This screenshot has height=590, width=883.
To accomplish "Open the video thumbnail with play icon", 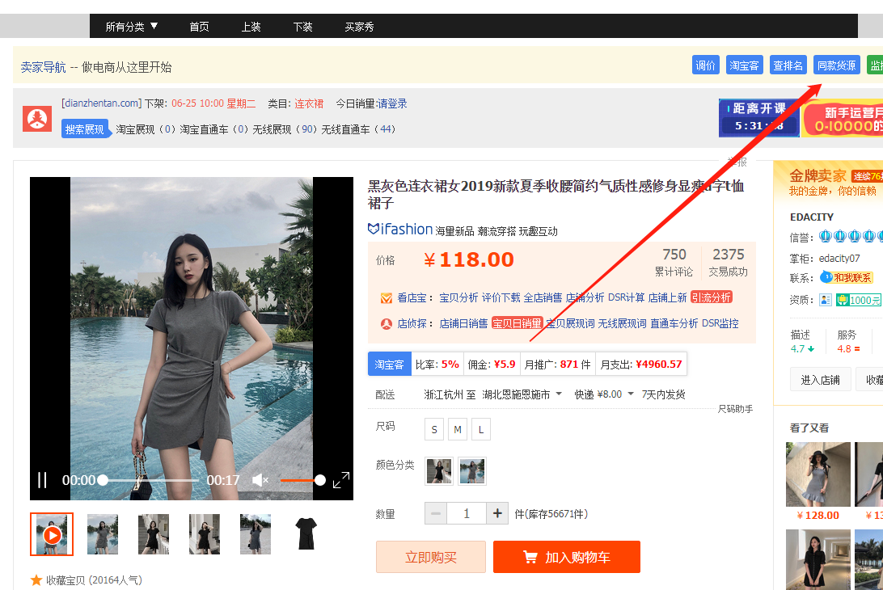I will pos(52,534).
